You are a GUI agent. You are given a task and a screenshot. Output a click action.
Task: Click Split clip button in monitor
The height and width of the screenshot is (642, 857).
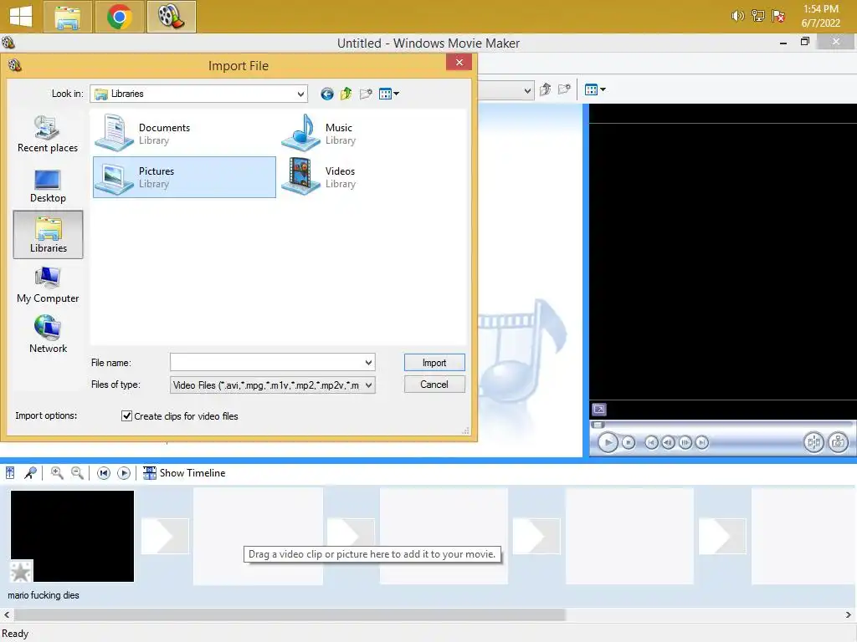813,442
